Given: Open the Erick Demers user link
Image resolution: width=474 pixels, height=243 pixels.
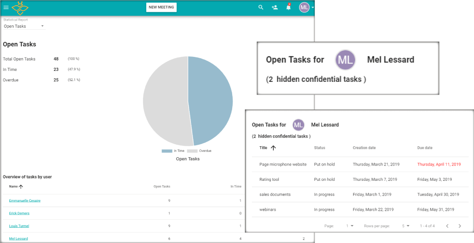Looking at the screenshot, I should coord(19,213).
